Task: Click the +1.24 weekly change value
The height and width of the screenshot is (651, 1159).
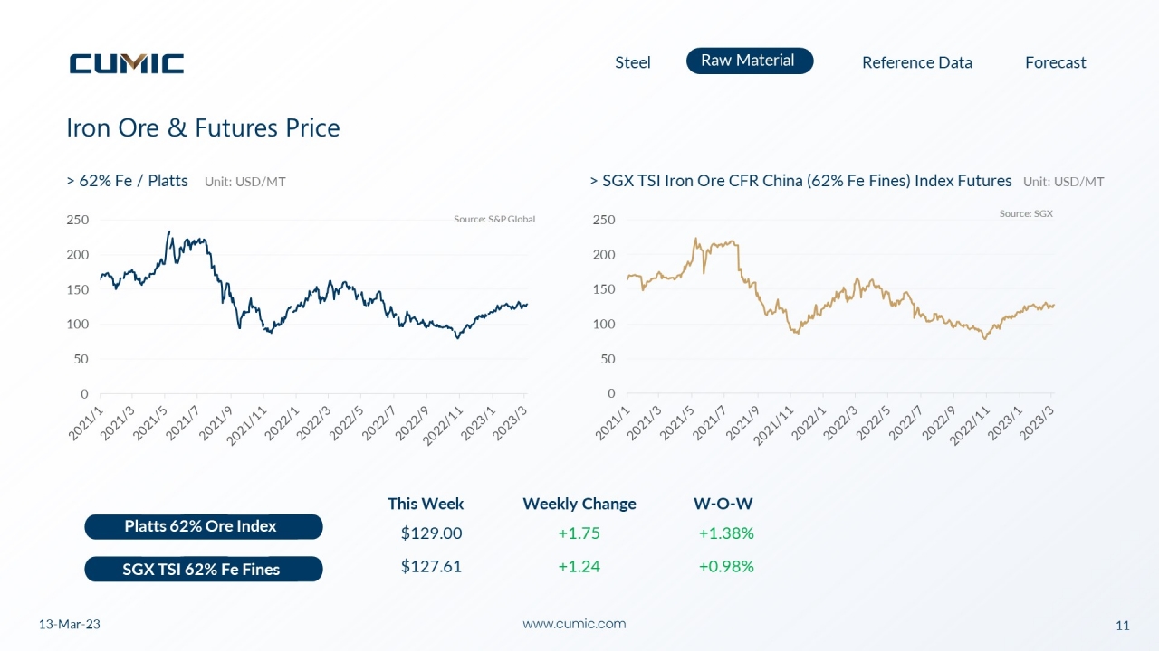Action: 579,567
